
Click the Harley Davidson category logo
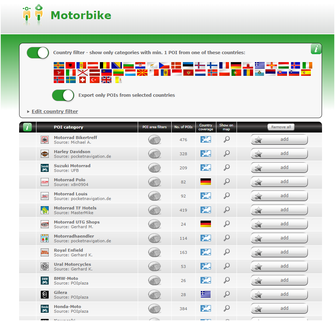click(45, 154)
